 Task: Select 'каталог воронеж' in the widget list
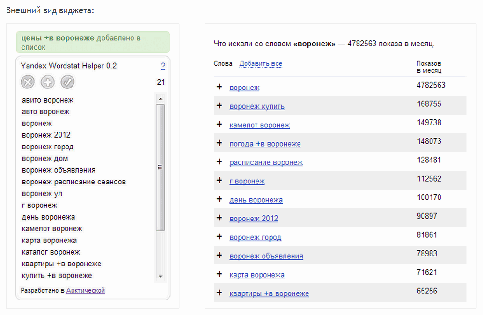(x=51, y=252)
